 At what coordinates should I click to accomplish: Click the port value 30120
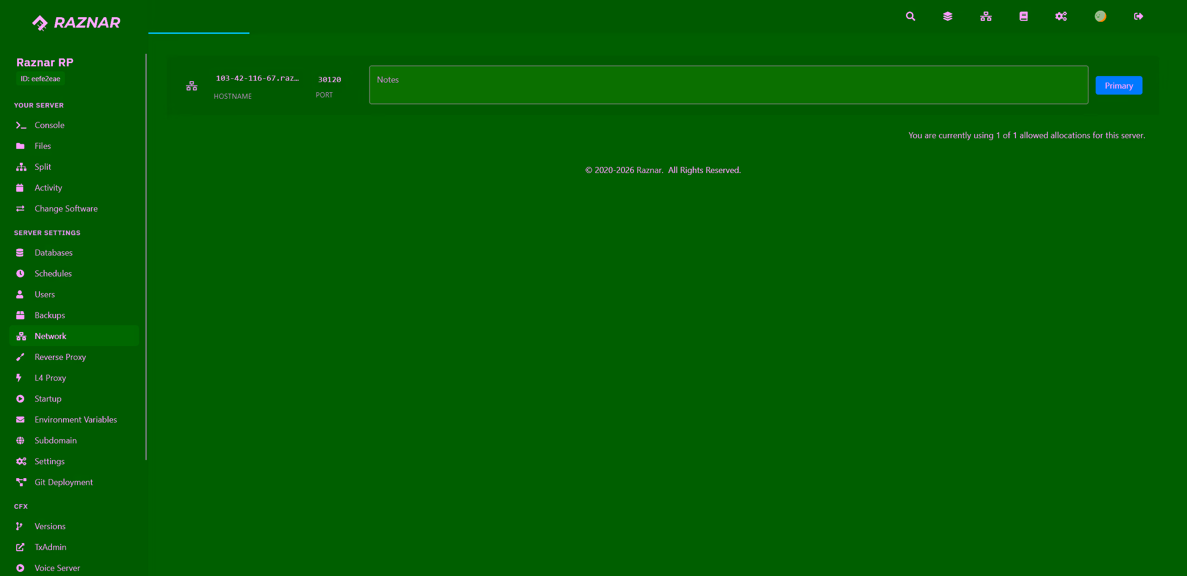tap(330, 80)
